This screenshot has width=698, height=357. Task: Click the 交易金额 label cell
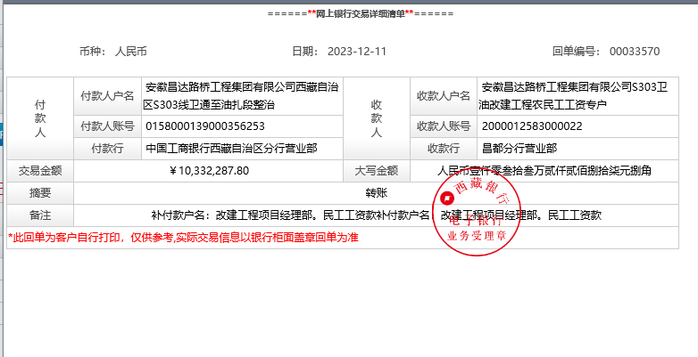click(x=40, y=170)
